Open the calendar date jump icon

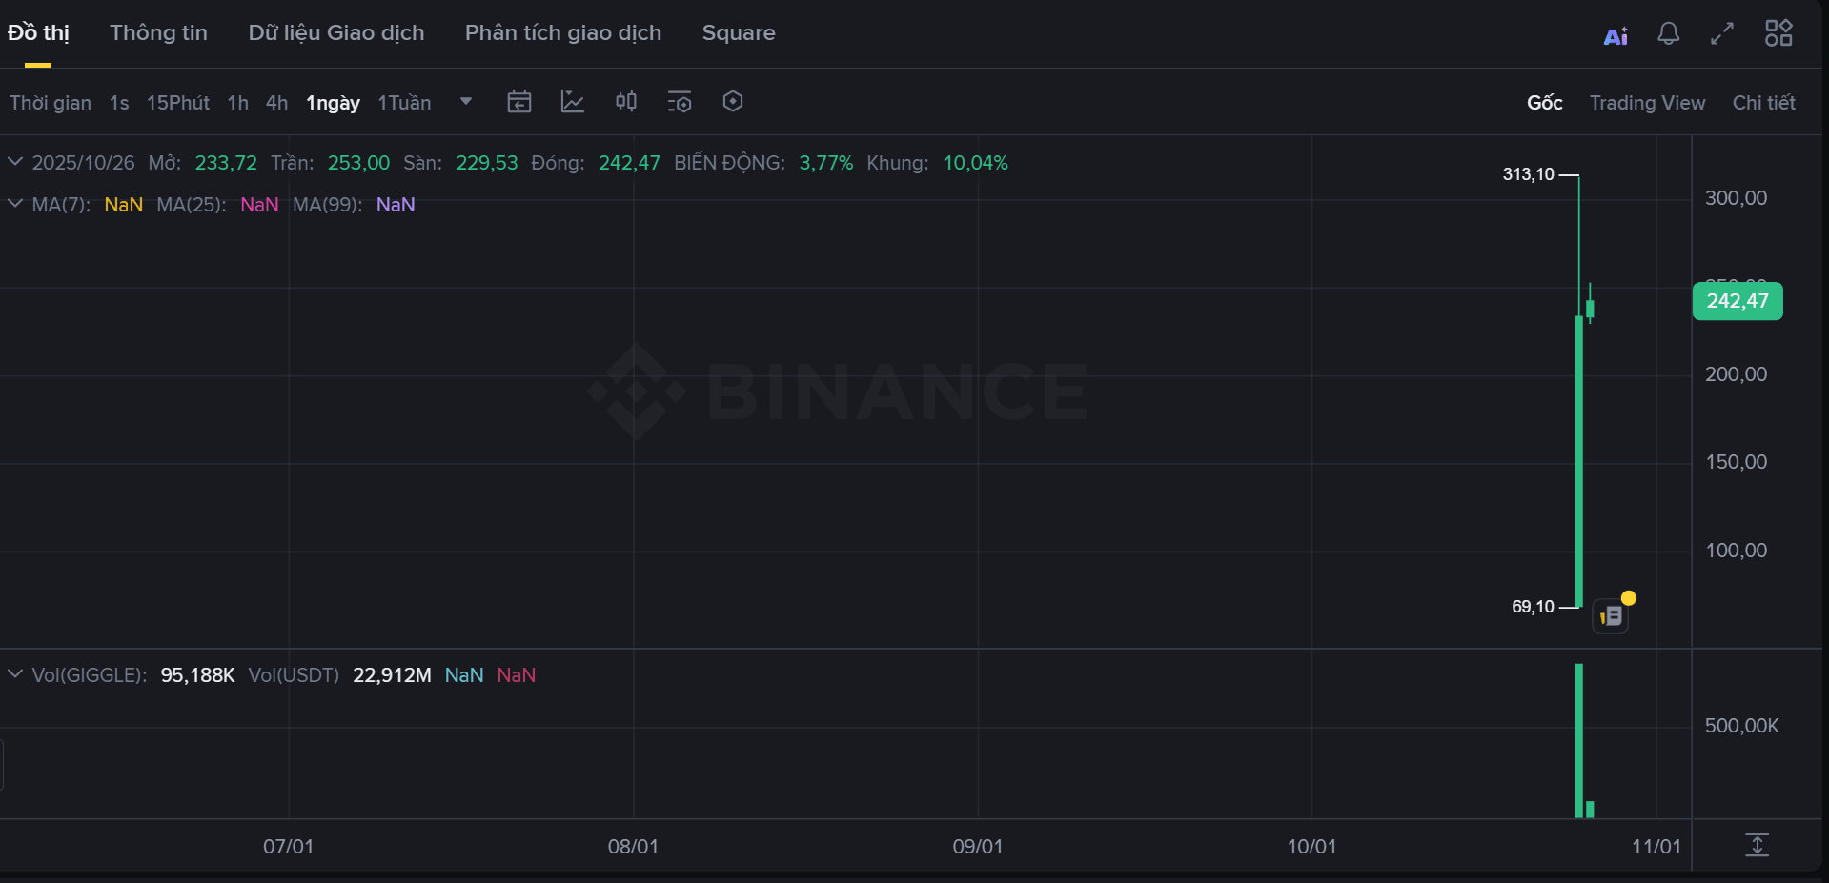(x=519, y=102)
